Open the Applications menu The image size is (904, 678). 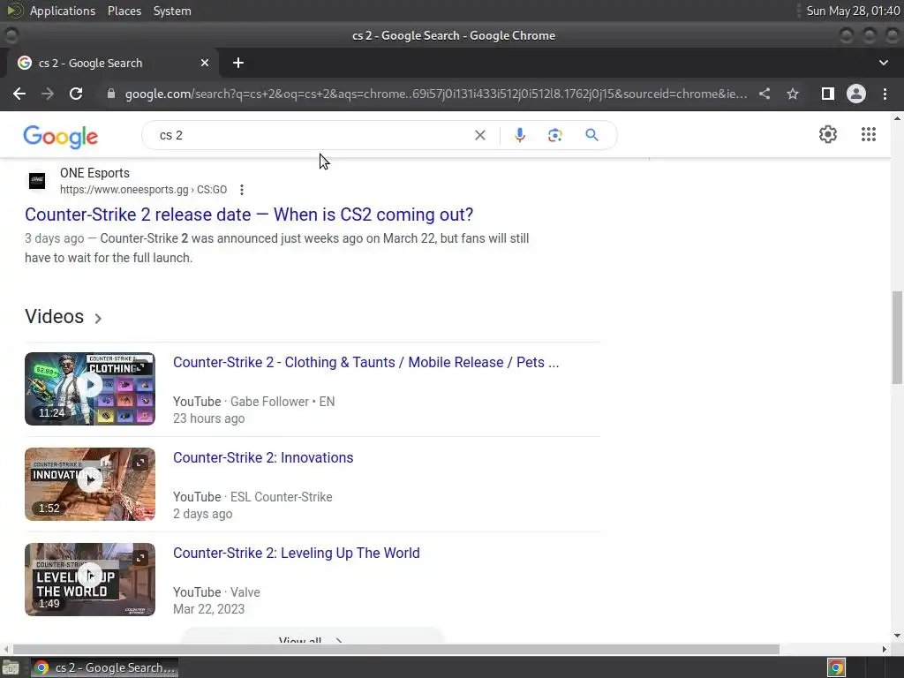coord(63,11)
